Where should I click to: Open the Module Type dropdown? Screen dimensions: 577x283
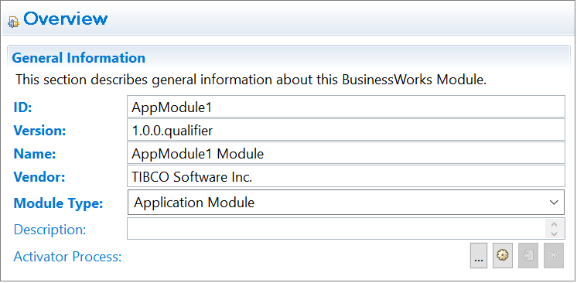point(346,202)
